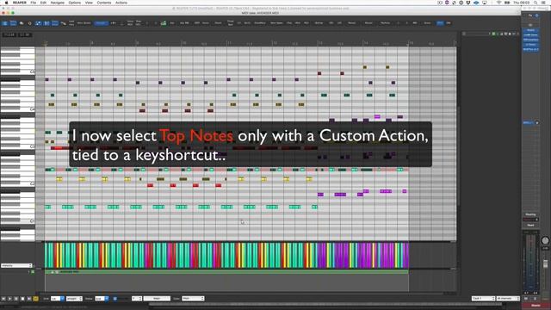Open the View menu

point(89,3)
